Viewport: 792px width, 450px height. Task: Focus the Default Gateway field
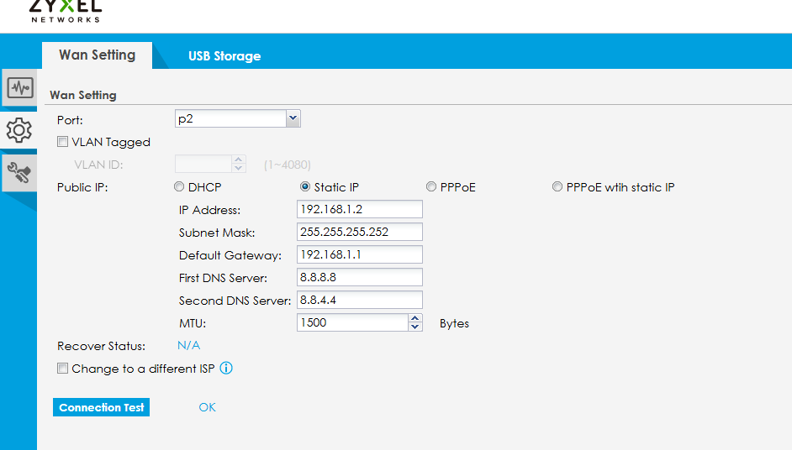pyautogui.click(x=360, y=254)
